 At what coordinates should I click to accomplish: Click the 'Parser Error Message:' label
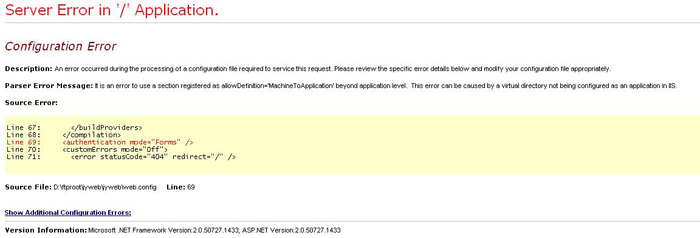[49, 86]
